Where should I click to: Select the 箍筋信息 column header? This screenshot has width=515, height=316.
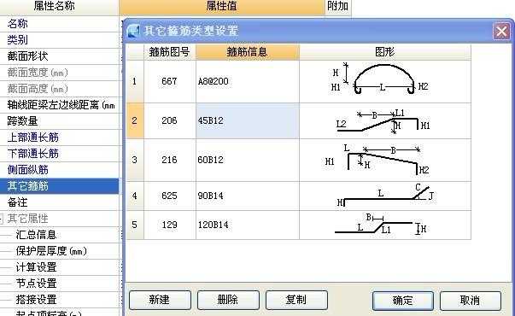click(248, 52)
